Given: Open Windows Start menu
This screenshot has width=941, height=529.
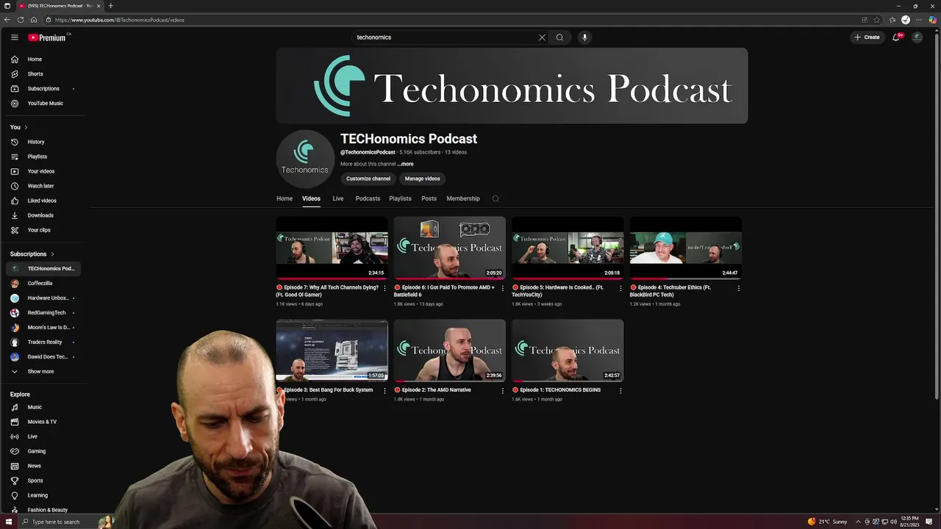Looking at the screenshot, I should (9, 522).
